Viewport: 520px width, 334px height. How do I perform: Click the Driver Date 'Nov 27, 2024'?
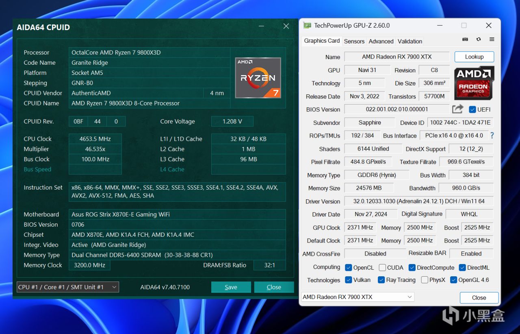(x=370, y=214)
